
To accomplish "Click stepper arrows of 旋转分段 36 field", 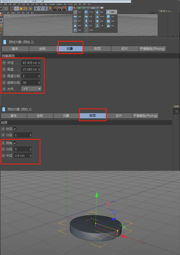I will coord(39,83).
